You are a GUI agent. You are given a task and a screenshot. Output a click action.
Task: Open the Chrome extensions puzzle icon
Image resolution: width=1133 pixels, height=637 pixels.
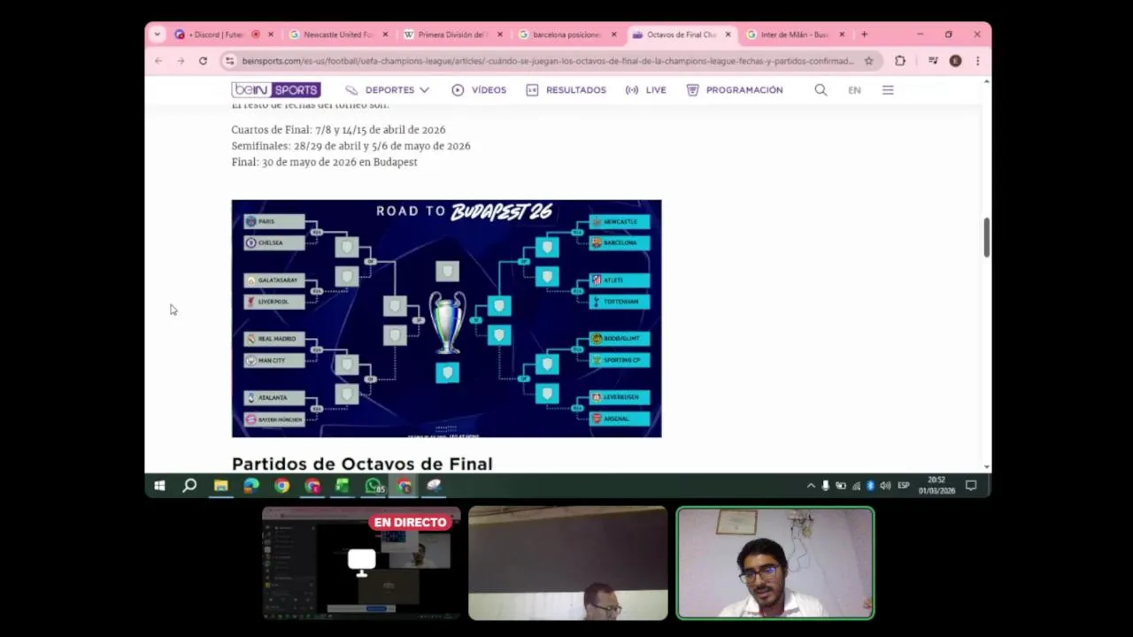(x=900, y=61)
